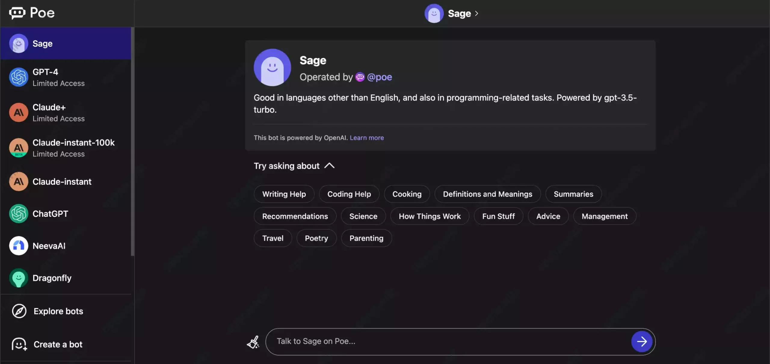Click the Travel suggestion chip

click(273, 238)
